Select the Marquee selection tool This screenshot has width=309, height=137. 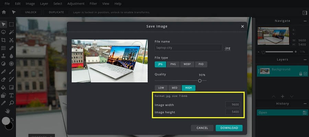(11, 24)
